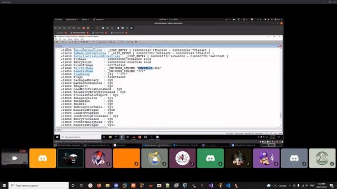Image resolution: width=337 pixels, height=189 pixels.
Task: Select the dark gorilla avatar participant tile
Action: point(71,158)
